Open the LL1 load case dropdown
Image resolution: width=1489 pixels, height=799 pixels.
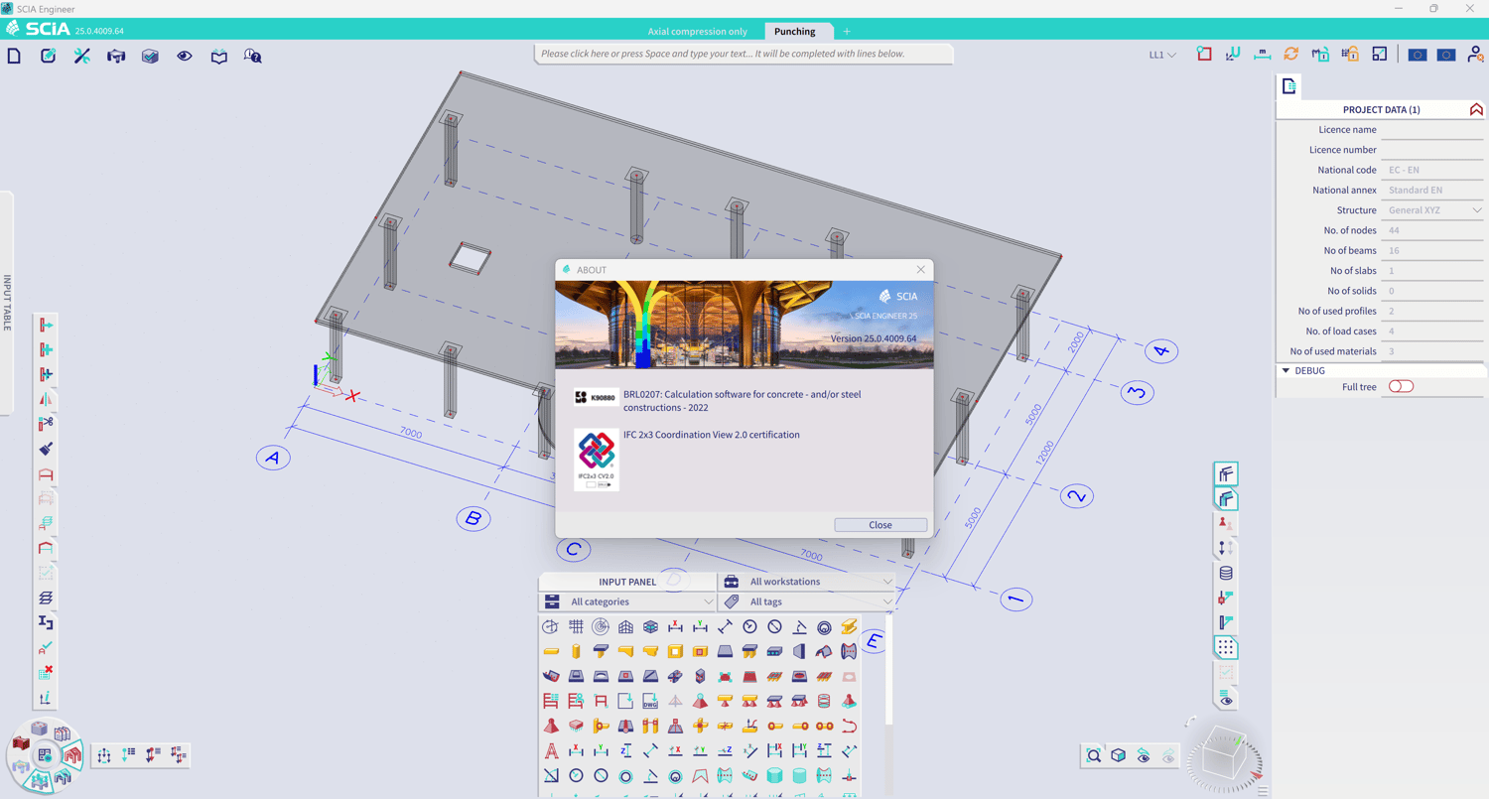click(1162, 55)
